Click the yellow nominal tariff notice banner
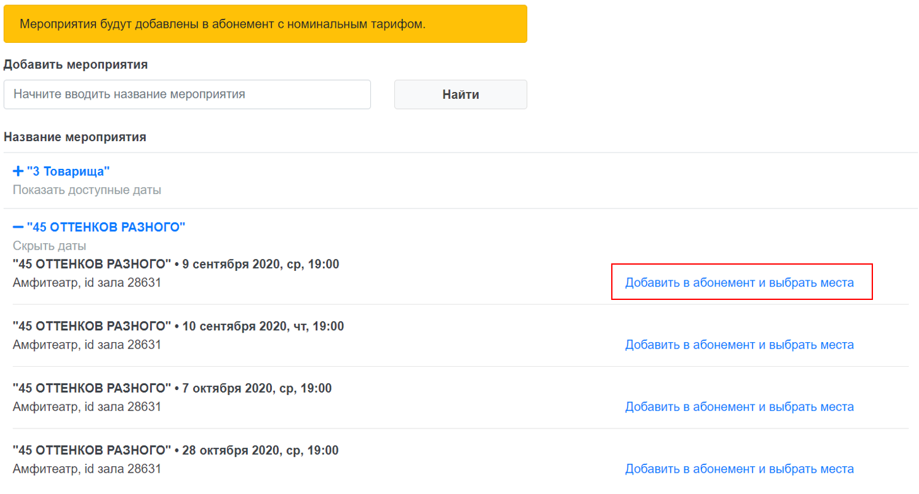Image resolution: width=919 pixels, height=494 pixels. click(265, 24)
